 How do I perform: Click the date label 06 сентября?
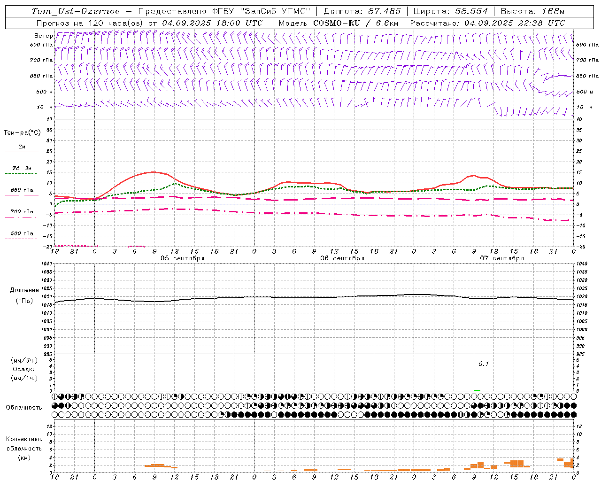click(x=342, y=258)
